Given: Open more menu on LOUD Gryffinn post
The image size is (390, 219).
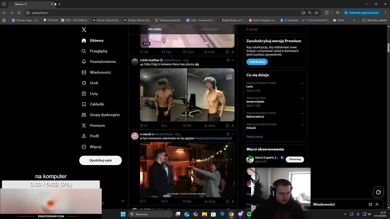Looking at the screenshot, I should pyautogui.click(x=233, y=60).
